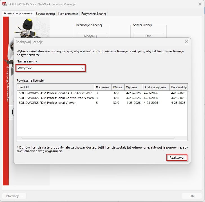Click the Informacje... button in License Manager window
The width and height of the screenshot is (205, 202).
(14, 196)
